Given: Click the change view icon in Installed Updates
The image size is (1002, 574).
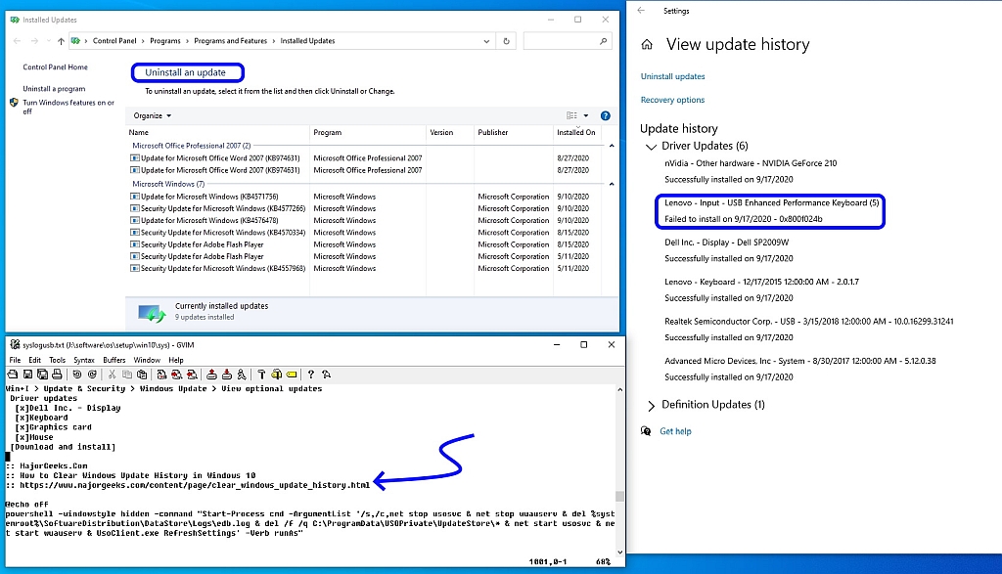Looking at the screenshot, I should pyautogui.click(x=571, y=115).
